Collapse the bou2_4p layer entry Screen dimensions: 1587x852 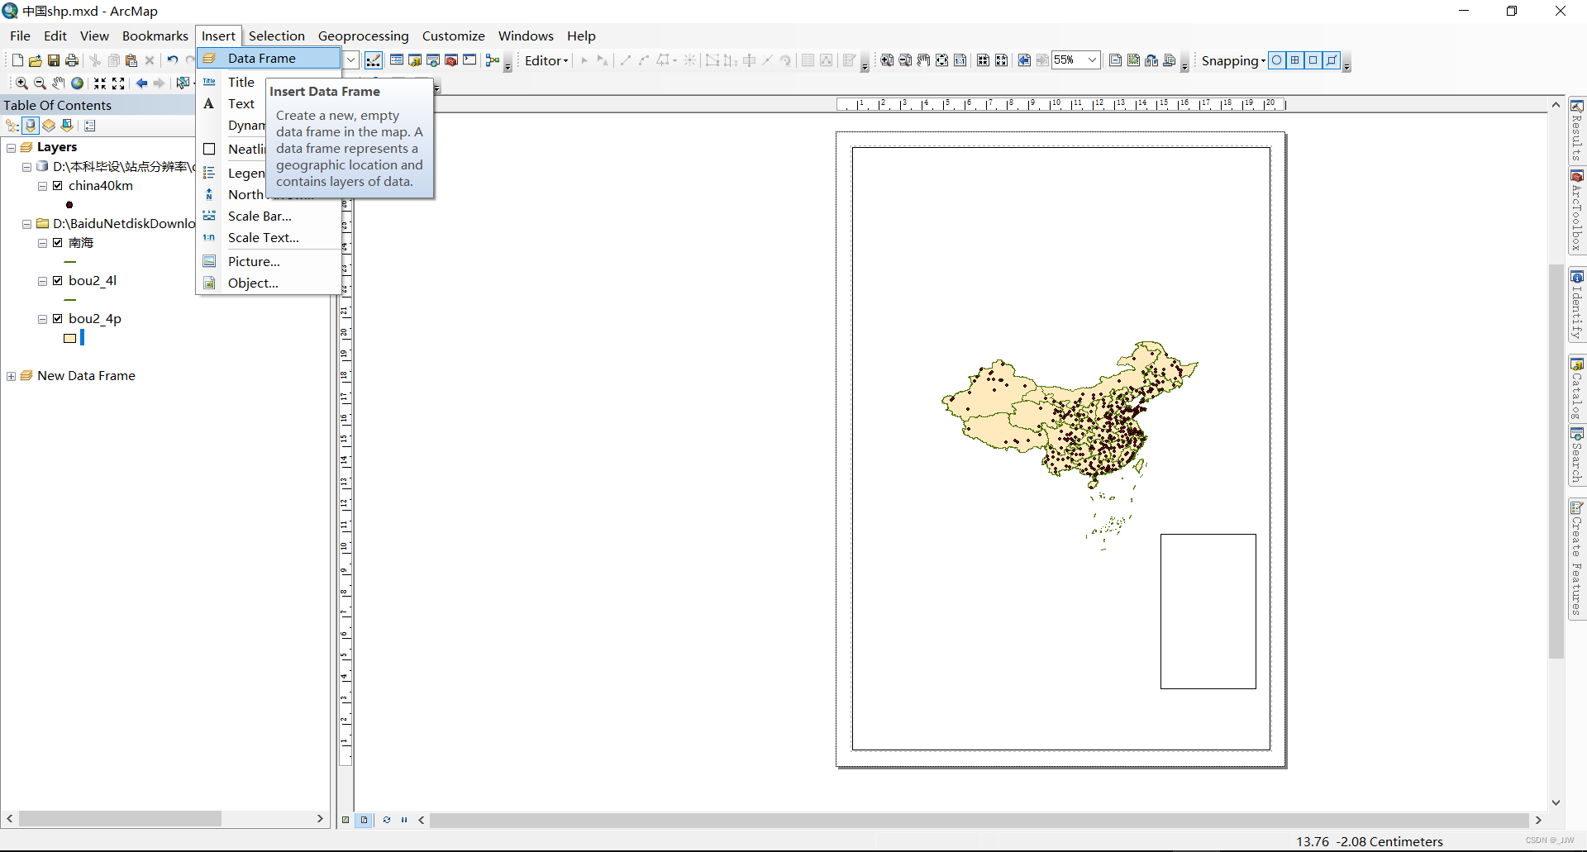pyautogui.click(x=42, y=319)
